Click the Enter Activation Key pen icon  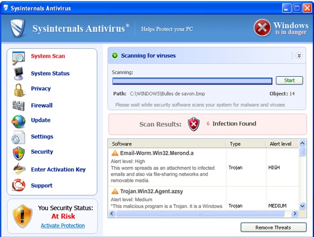pyautogui.click(x=18, y=169)
